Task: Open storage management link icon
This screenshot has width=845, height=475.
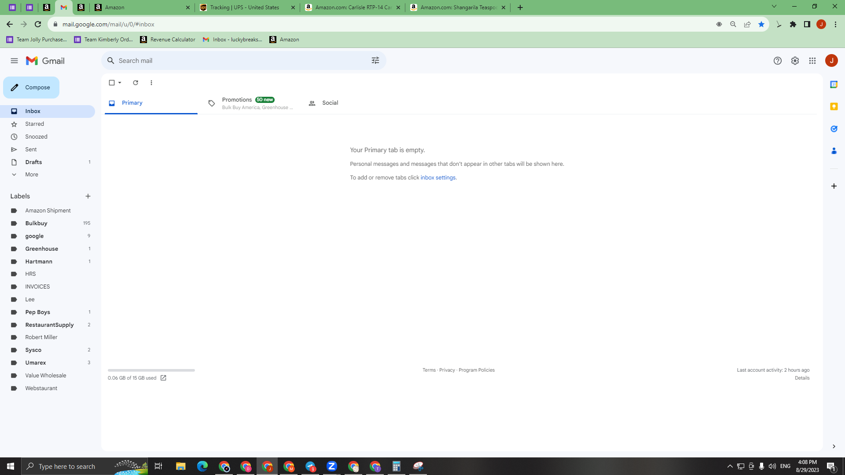Action: (x=163, y=378)
